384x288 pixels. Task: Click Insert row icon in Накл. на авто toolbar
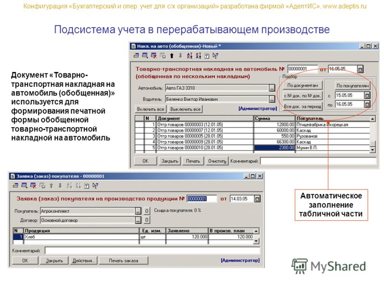[x=145, y=56]
